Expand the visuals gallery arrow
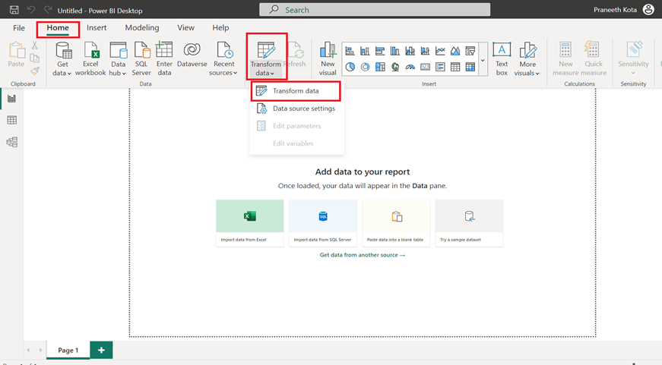 click(x=483, y=59)
